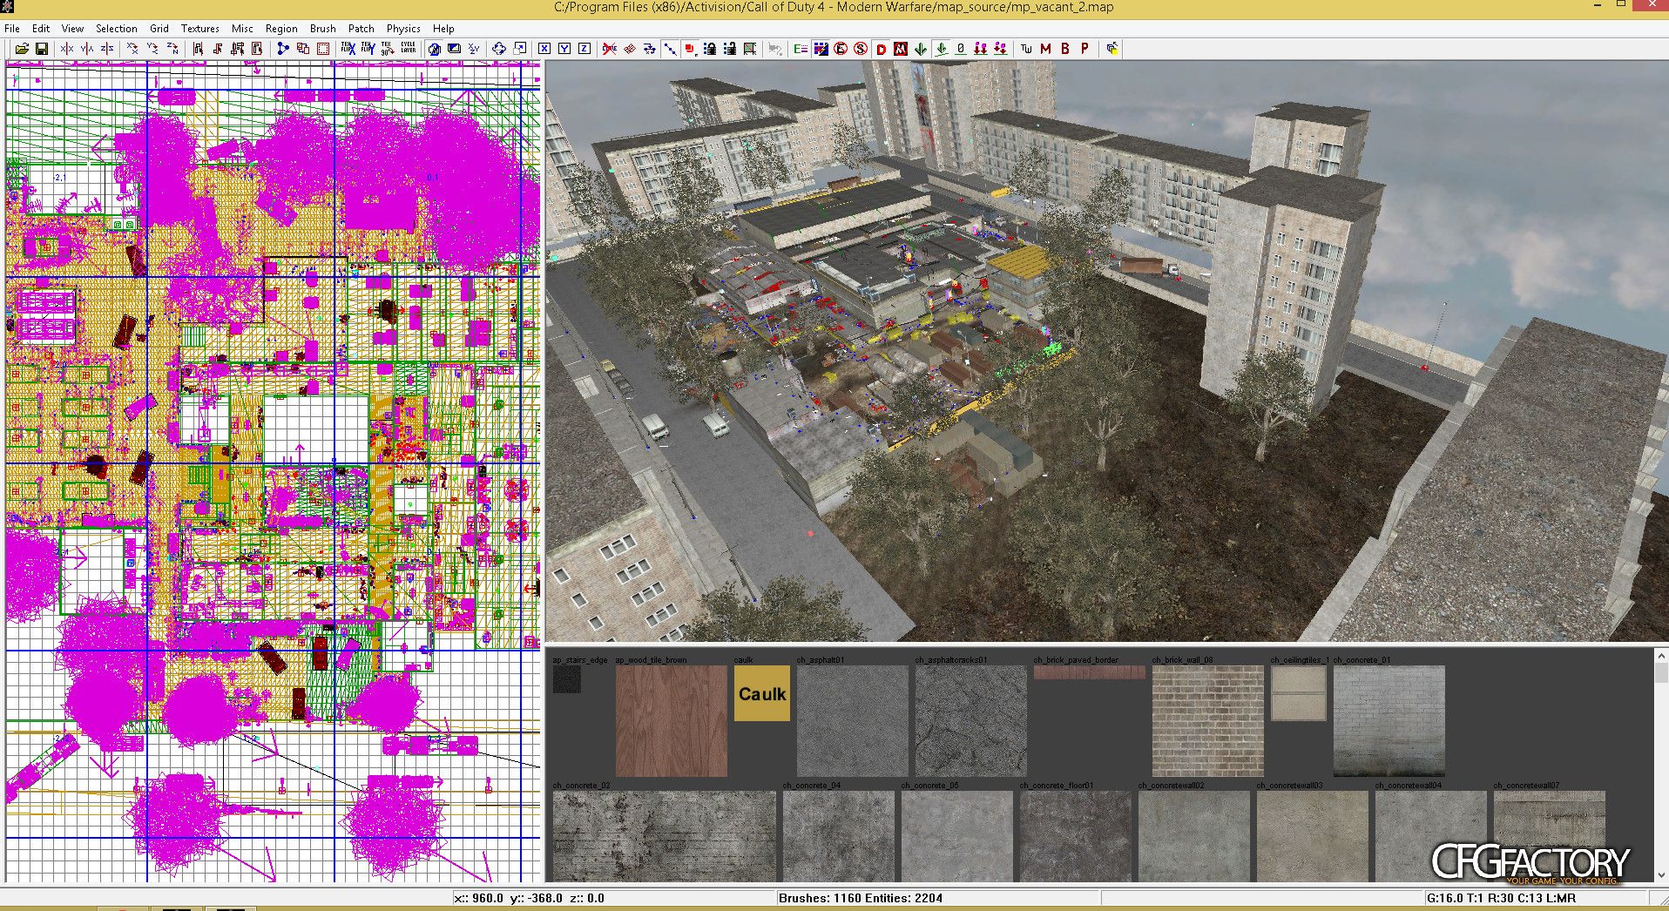Screen dimensions: 1669x911
Task: Click the dark red P toolbar icon
Action: (x=1085, y=49)
